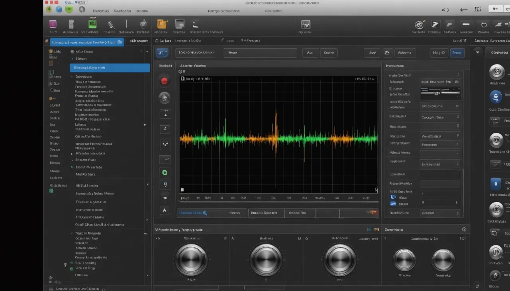Click the leftmost large metallic knob
510x291 pixels.
click(191, 260)
